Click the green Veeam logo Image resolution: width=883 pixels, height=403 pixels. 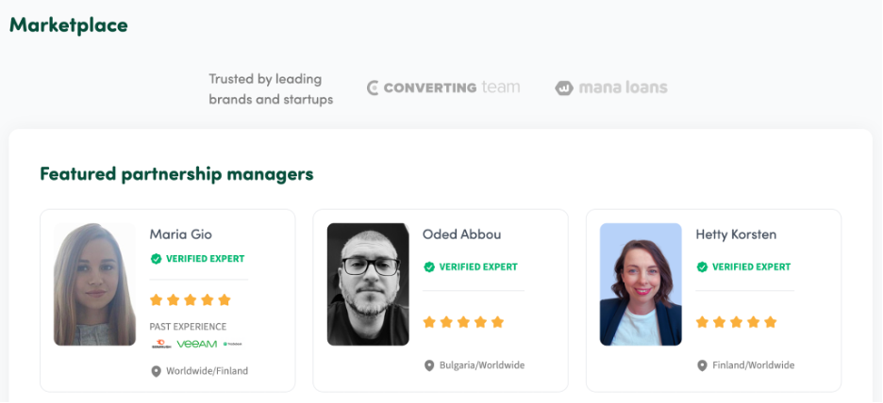pyautogui.click(x=196, y=344)
